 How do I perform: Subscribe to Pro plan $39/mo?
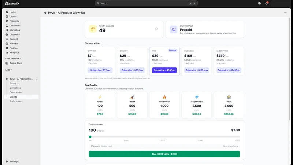[x=164, y=70]
